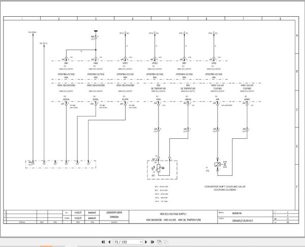
Task: Open the page number dropdown
Action: coord(141,242)
